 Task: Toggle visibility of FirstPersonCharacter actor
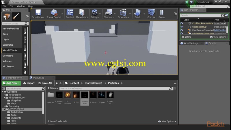coord(182,30)
